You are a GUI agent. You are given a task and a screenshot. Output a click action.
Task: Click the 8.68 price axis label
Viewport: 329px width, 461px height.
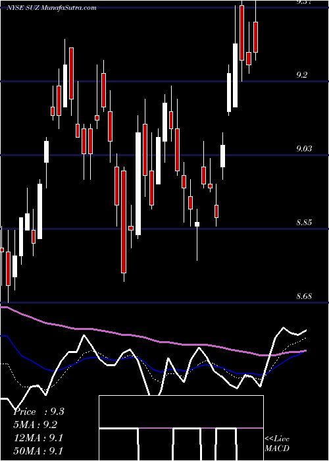tap(304, 296)
